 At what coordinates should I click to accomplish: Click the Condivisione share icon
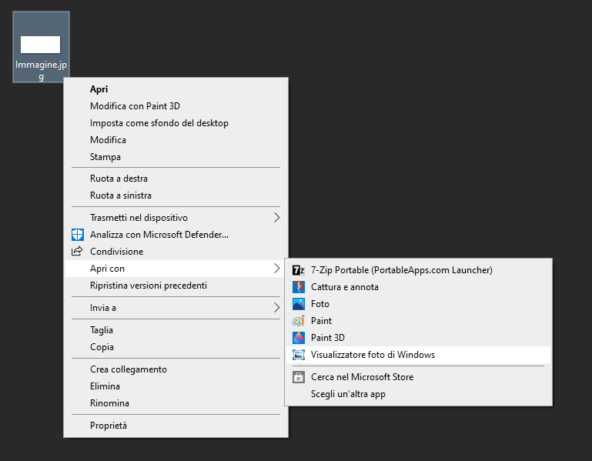77,251
